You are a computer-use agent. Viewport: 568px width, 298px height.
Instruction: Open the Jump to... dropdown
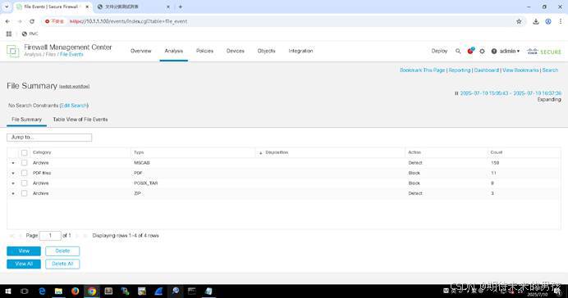(49, 138)
